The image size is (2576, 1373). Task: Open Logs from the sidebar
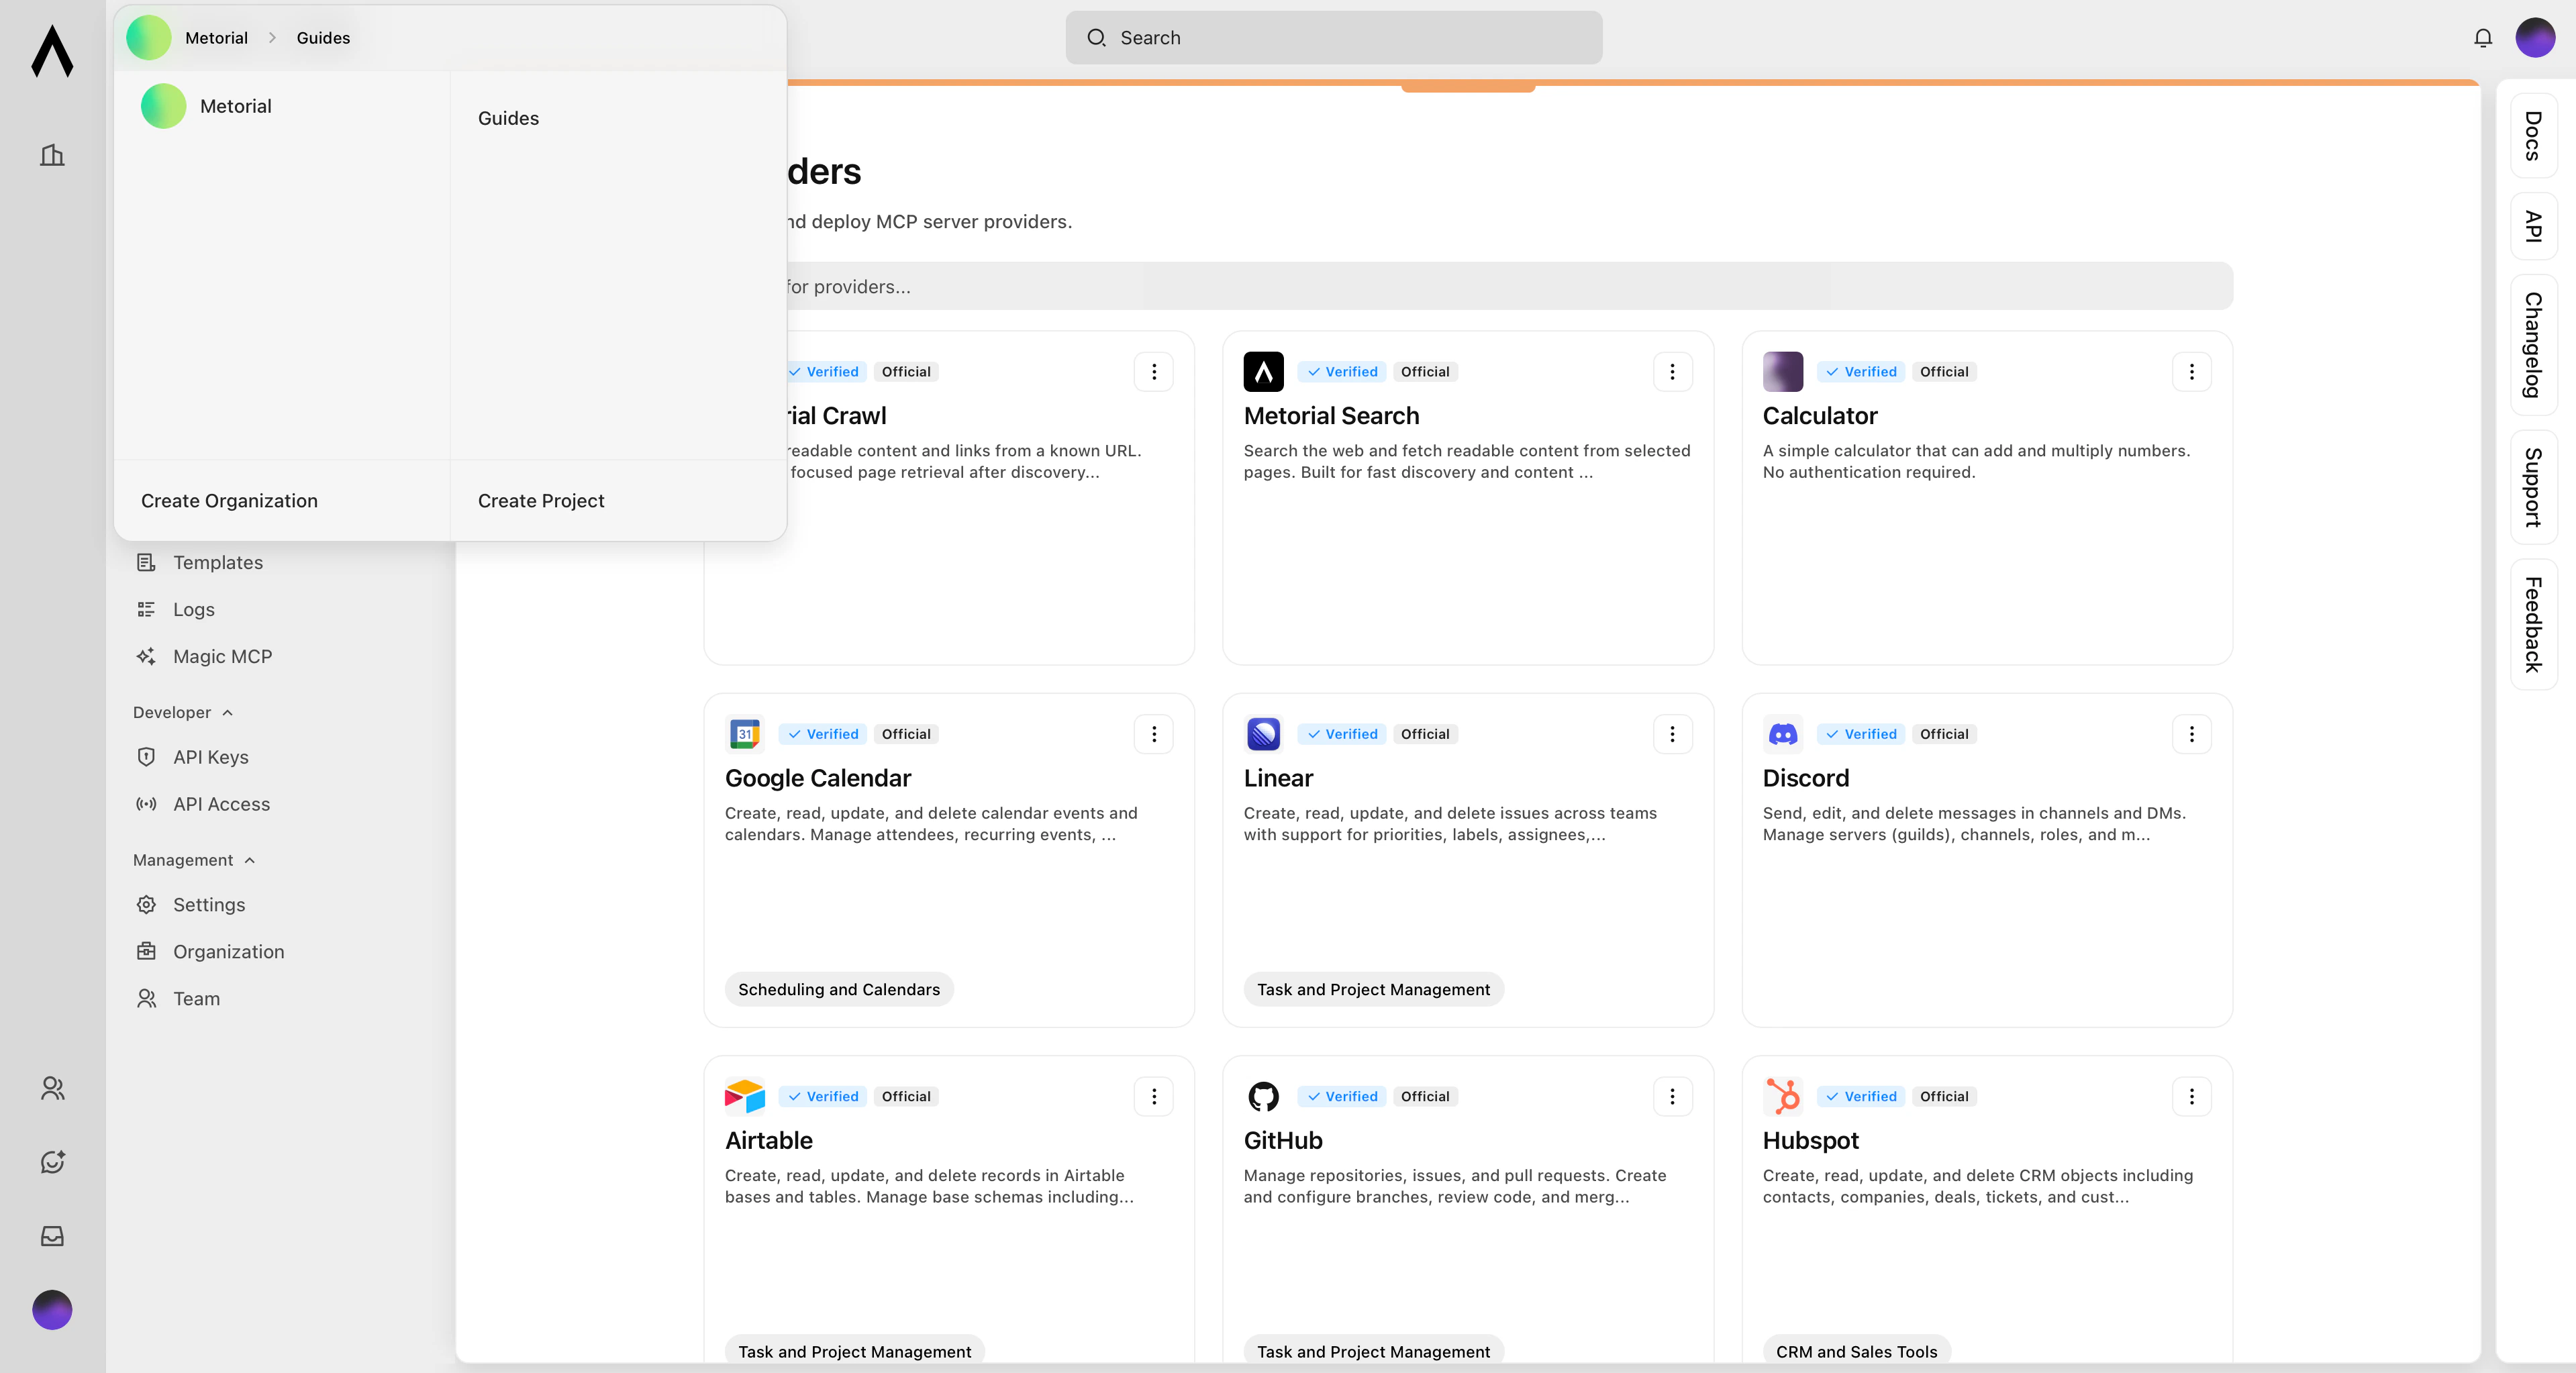[x=192, y=609]
